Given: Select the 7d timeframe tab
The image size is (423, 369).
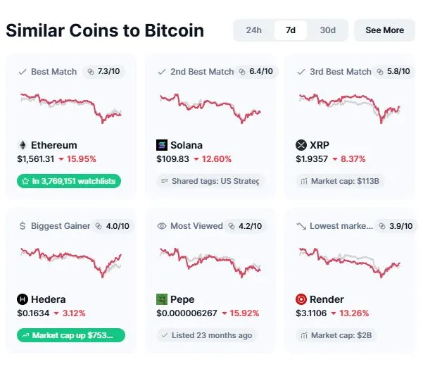Looking at the screenshot, I should [x=291, y=30].
